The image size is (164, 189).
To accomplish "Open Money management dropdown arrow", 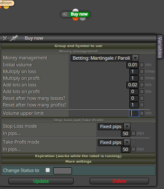I will (x=135, y=58).
